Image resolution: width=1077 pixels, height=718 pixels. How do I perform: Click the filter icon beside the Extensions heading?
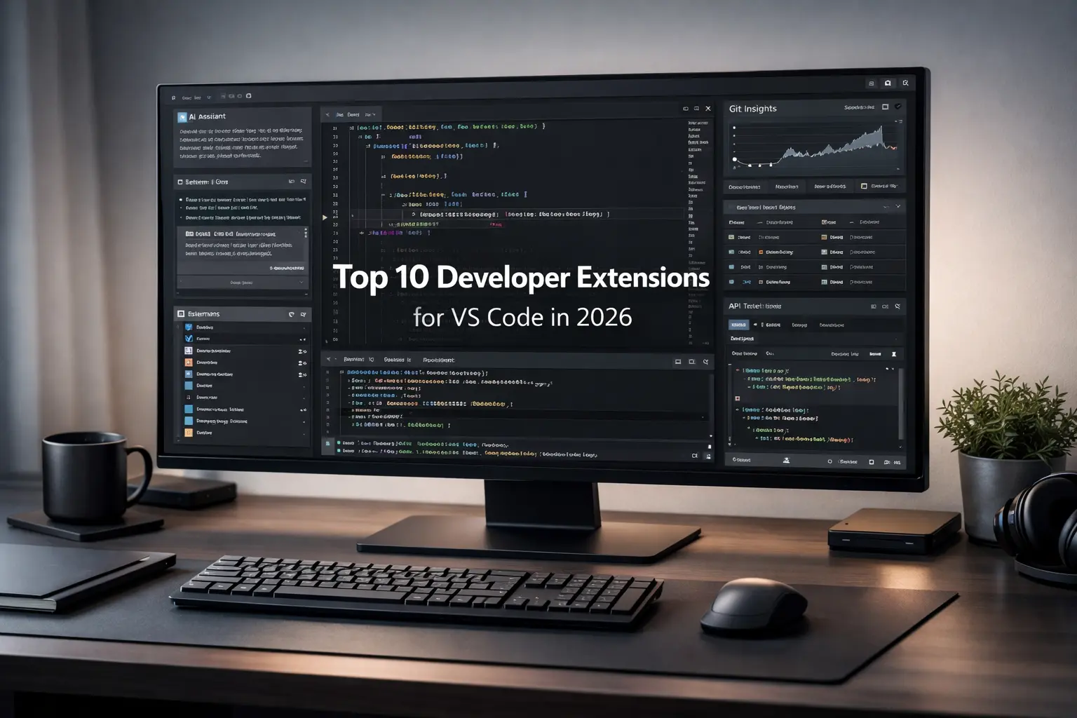(303, 315)
